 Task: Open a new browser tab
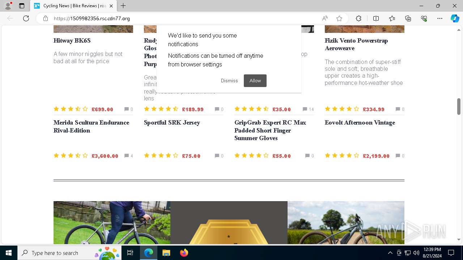123,6
